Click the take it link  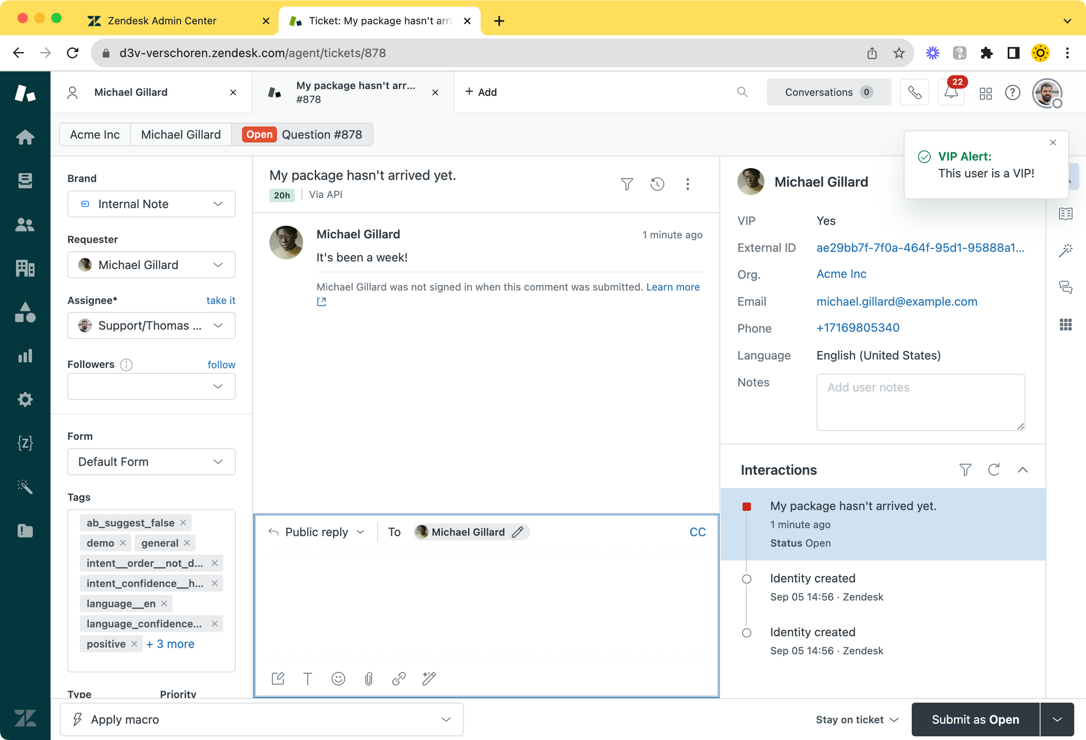220,300
